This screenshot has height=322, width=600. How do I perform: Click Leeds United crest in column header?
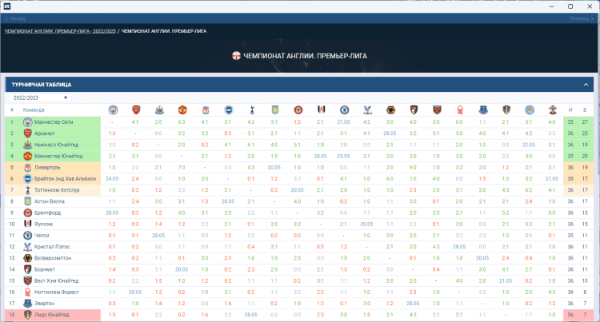click(506, 110)
